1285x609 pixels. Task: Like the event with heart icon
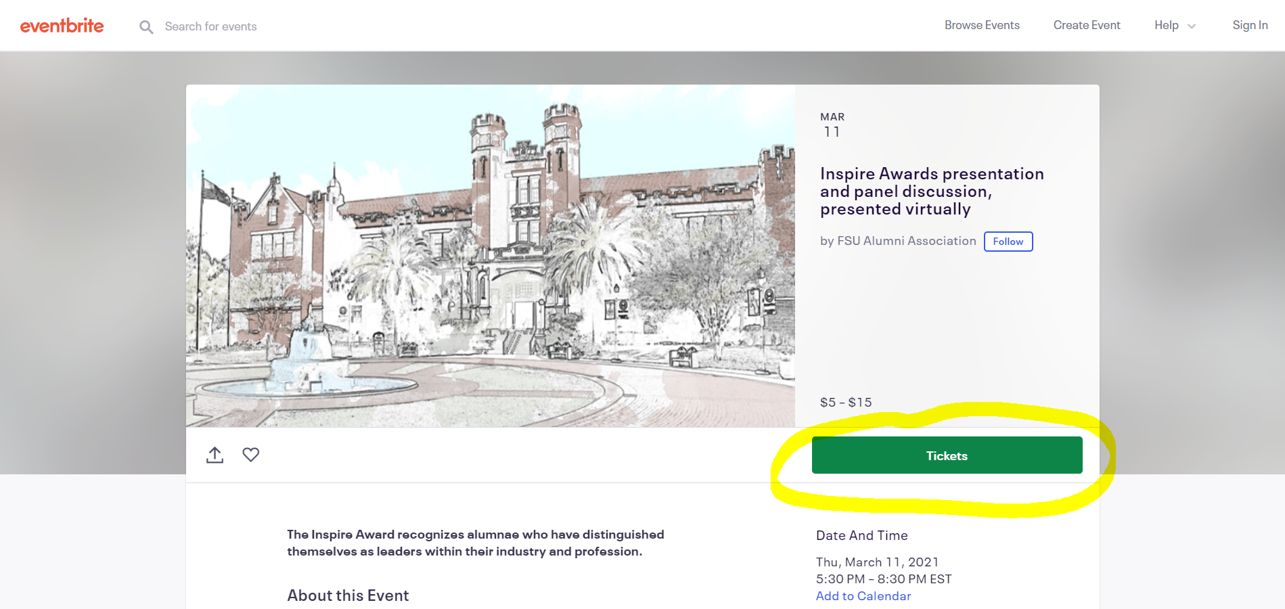click(251, 455)
